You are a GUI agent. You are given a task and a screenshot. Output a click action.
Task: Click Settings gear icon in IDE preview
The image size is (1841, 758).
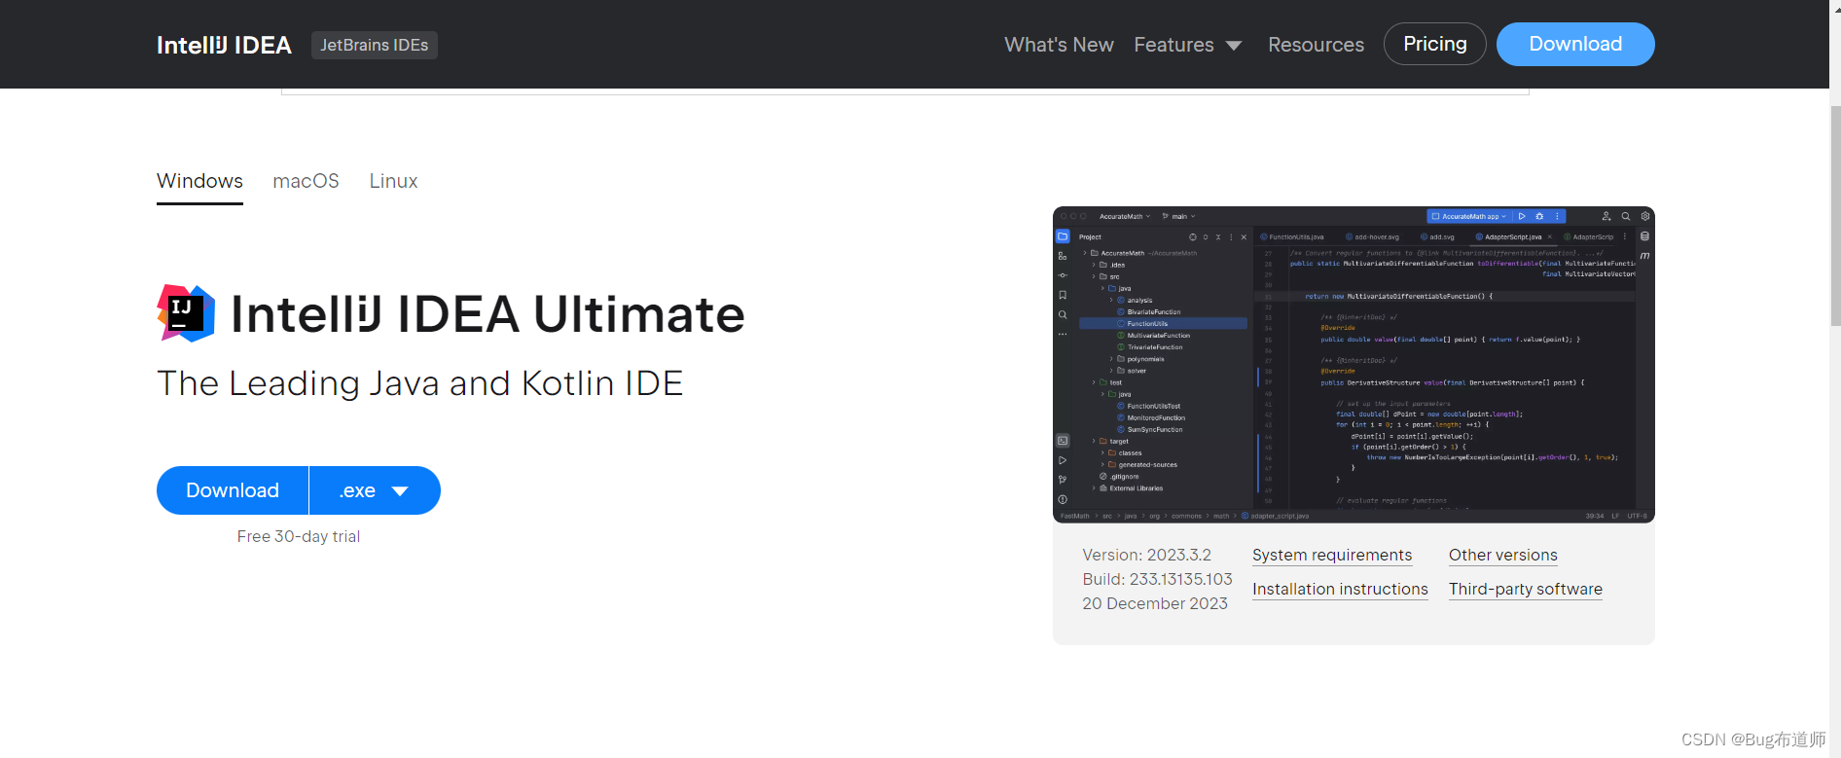pyautogui.click(x=1645, y=216)
